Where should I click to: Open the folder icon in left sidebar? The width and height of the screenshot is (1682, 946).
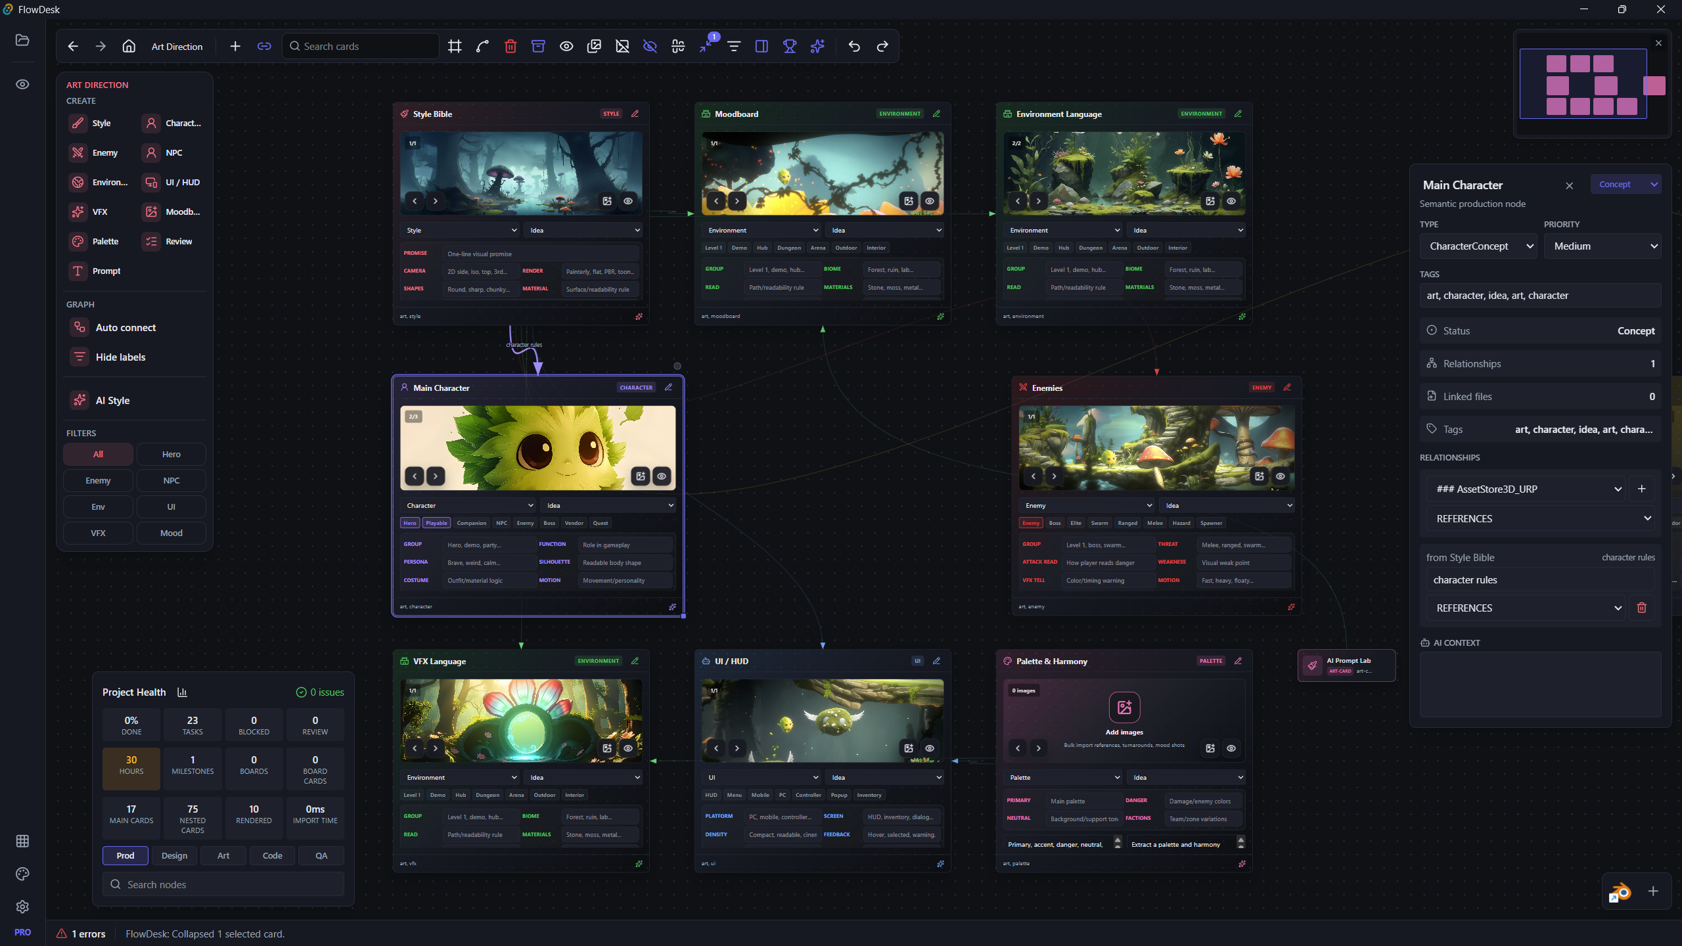(x=22, y=40)
